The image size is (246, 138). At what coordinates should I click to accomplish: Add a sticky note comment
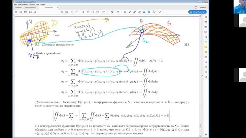point(125,12)
